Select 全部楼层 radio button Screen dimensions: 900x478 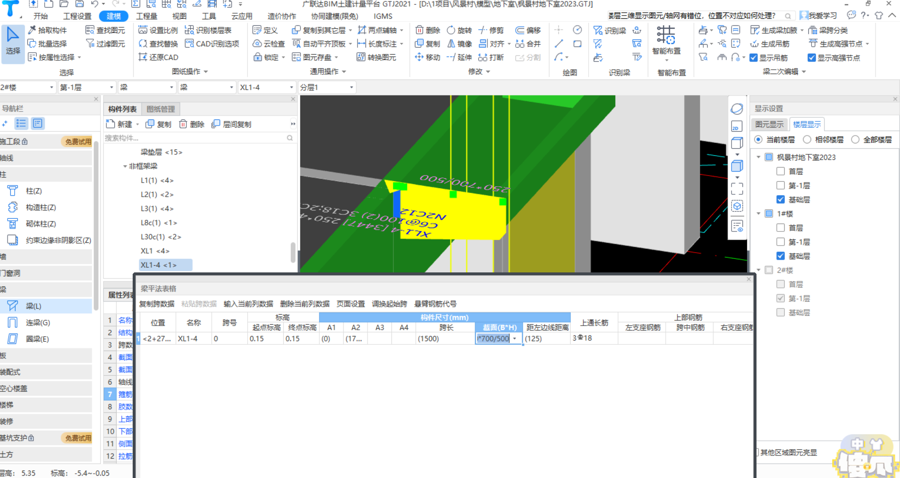[x=855, y=140]
